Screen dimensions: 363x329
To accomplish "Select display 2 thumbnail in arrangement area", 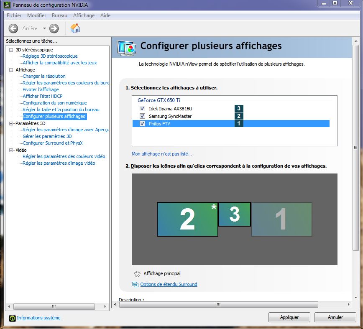I will tap(187, 219).
